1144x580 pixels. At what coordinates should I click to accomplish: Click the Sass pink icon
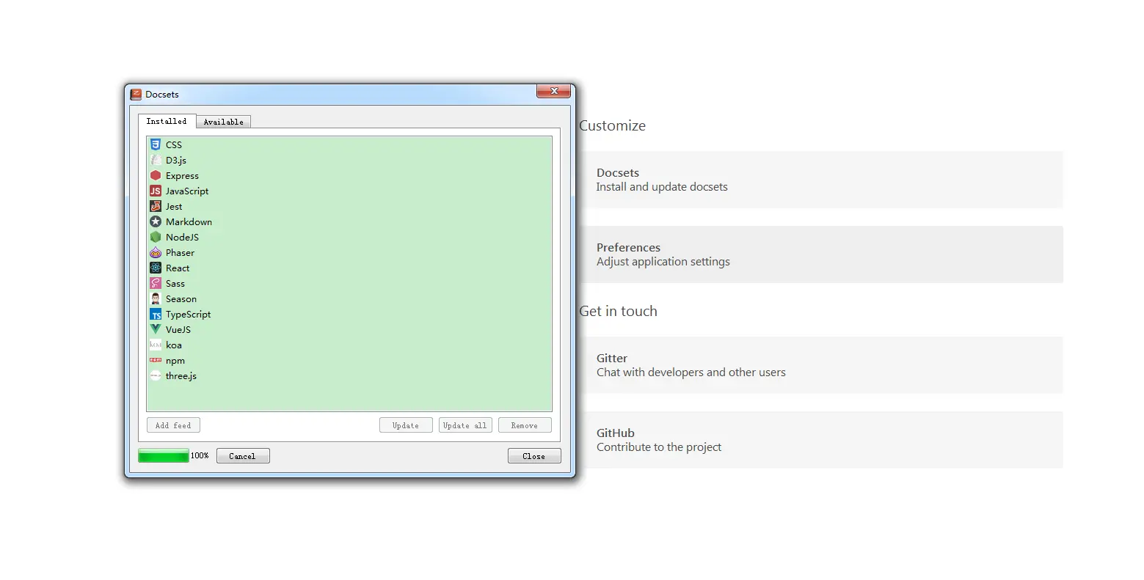pyautogui.click(x=156, y=283)
